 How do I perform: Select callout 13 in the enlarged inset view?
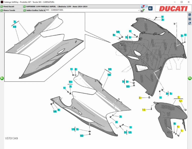[14, 27]
